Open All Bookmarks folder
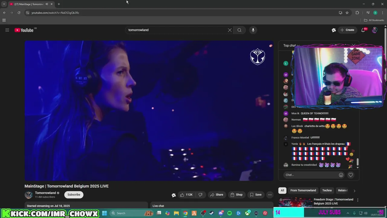The width and height of the screenshot is (387, 218). (374, 20)
